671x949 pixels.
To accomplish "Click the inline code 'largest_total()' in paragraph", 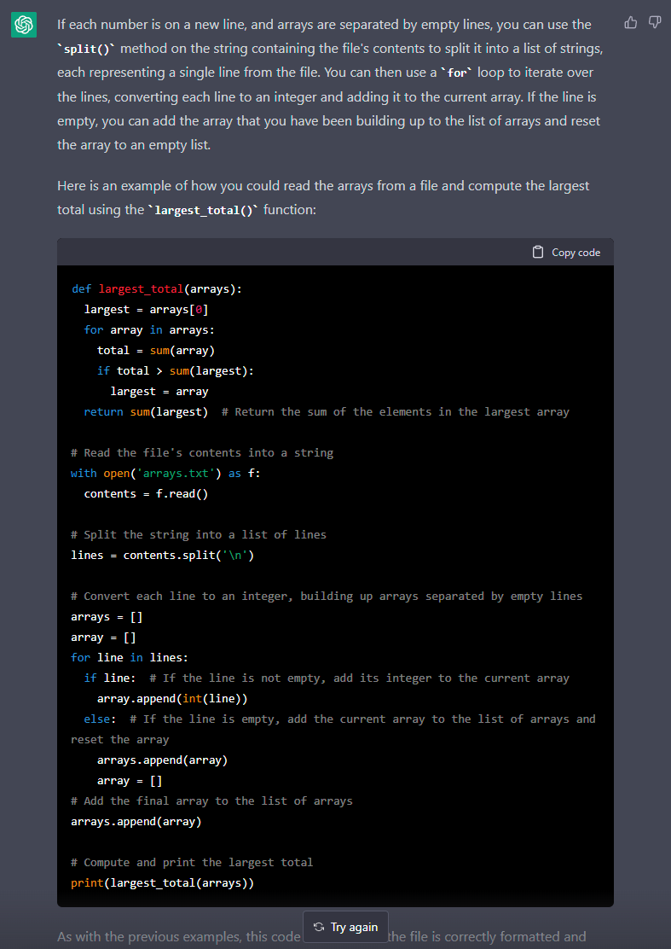I will click(203, 211).
